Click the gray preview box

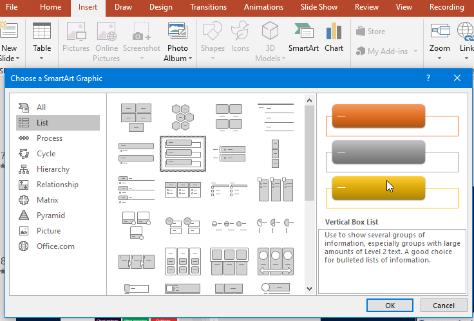(x=379, y=152)
